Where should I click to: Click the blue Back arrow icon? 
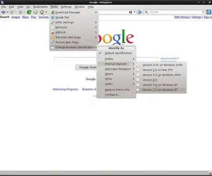[x=3, y=12]
